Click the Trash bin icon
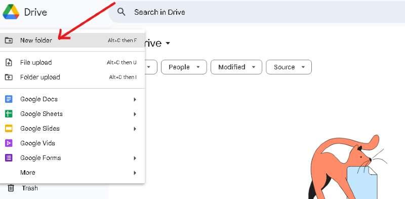The width and height of the screenshot is (405, 199). pos(11,188)
